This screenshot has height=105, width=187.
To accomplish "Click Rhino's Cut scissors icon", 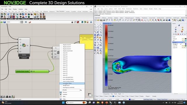I will [109, 20].
